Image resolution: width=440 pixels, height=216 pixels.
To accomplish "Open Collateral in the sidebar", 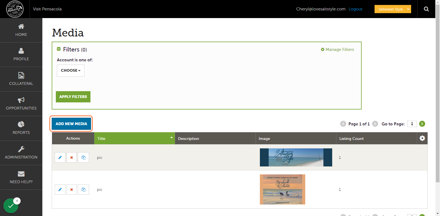I will (x=21, y=79).
